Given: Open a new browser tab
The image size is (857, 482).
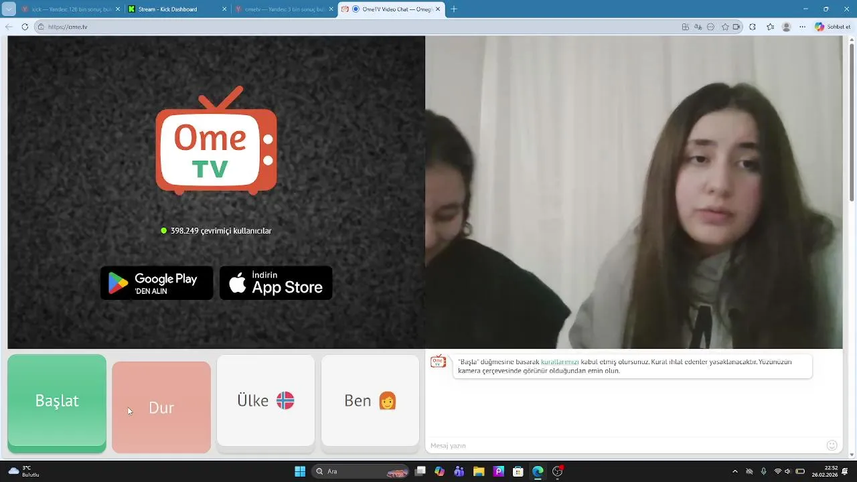Looking at the screenshot, I should pos(453,9).
